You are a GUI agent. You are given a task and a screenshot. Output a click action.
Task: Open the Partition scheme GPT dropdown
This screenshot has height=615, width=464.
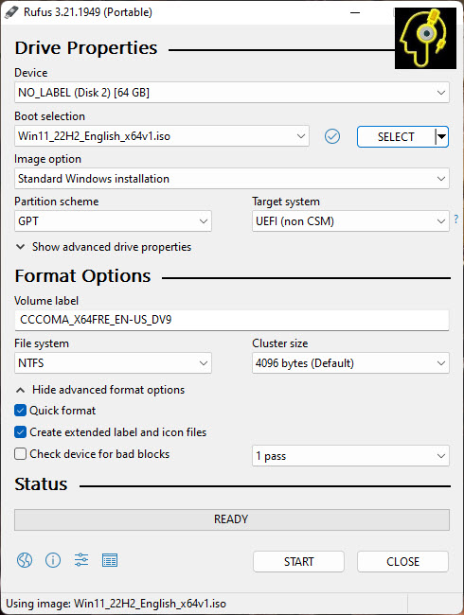coord(113,221)
